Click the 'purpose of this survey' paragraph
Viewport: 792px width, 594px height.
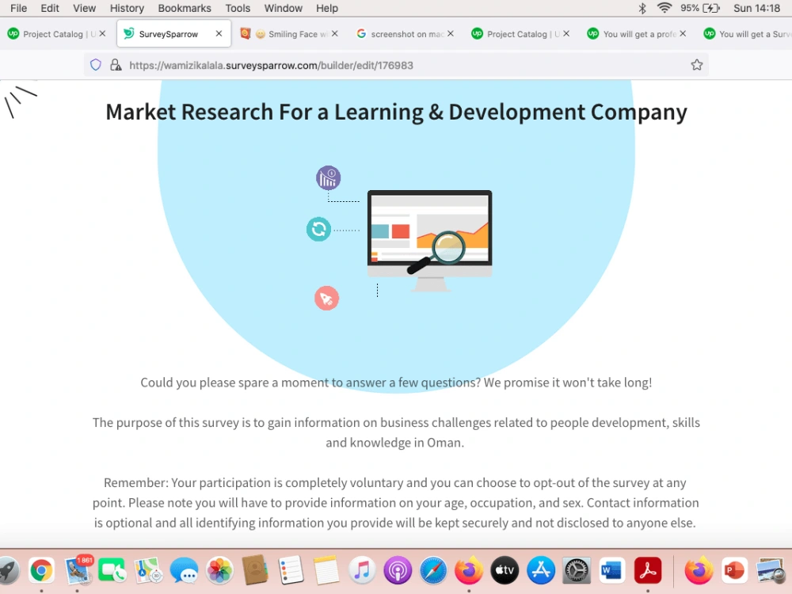point(396,432)
